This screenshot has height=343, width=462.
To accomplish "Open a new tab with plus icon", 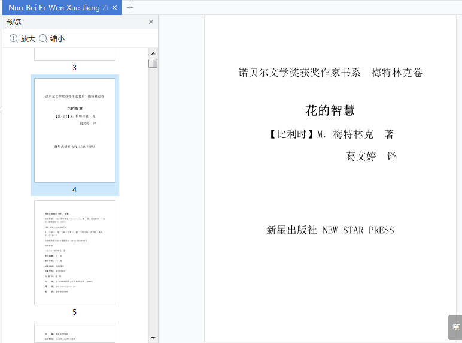I will point(130,8).
